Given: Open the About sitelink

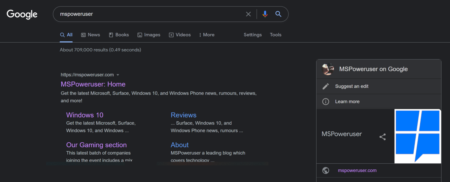Looking at the screenshot, I should 180,145.
